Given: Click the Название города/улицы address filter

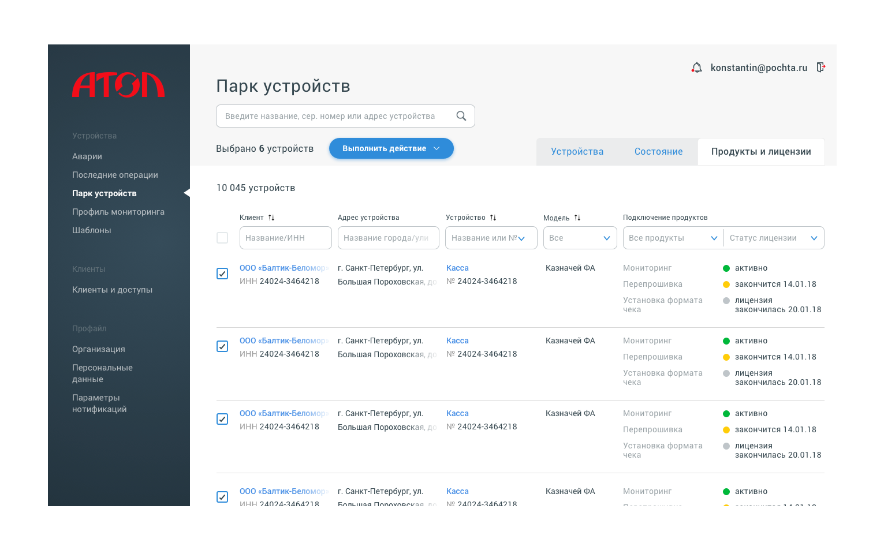Looking at the screenshot, I should click(389, 238).
